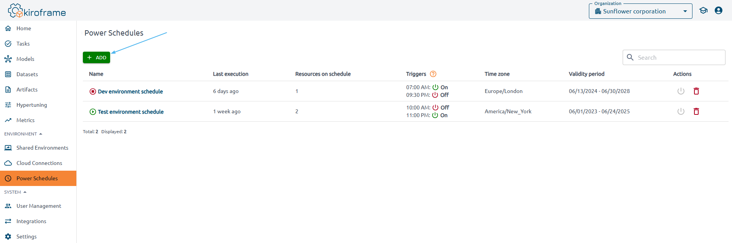Screen dimensions: 732x243
Task: Toggle power for Test environment schedule
Action: (x=681, y=111)
